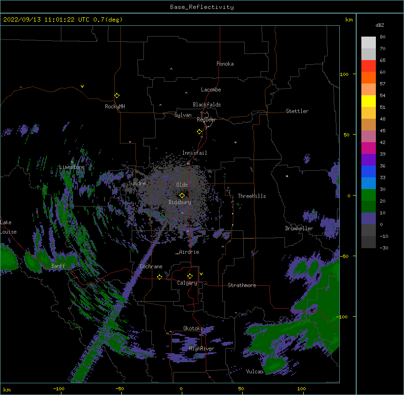Viewport: 404px width, 395px height.
Task: Select the Strathmore label
Action: 242,285
